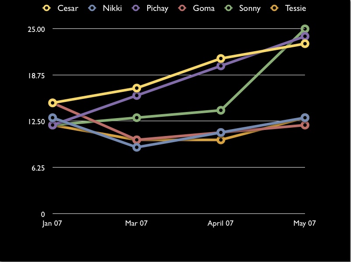This screenshot has height=262, width=351.
Task: Click the 'May 07' x-axis label
Action: pos(305,224)
